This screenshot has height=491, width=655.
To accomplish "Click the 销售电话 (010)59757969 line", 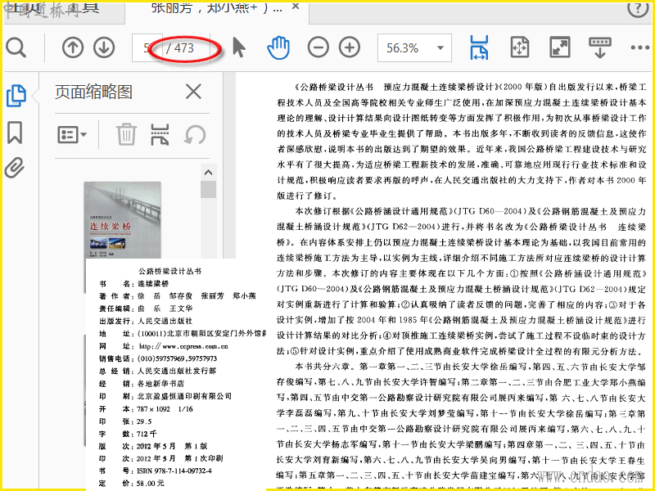I will tap(158, 358).
